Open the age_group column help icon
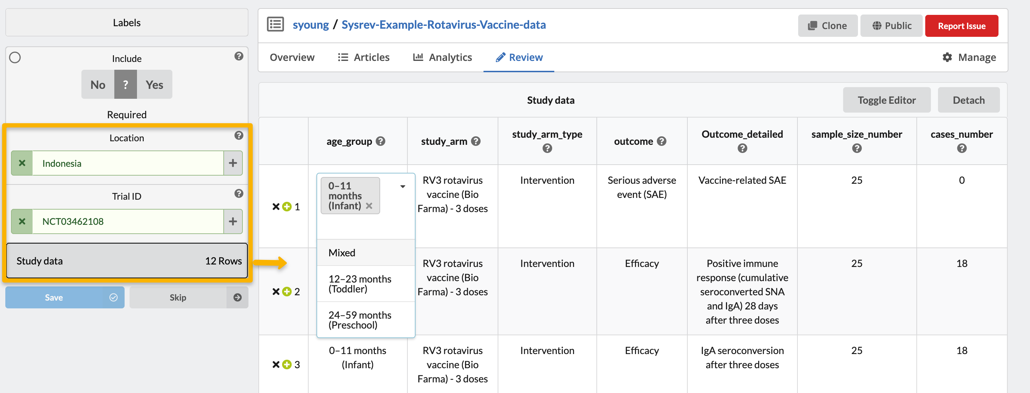The width and height of the screenshot is (1030, 393). (x=380, y=141)
